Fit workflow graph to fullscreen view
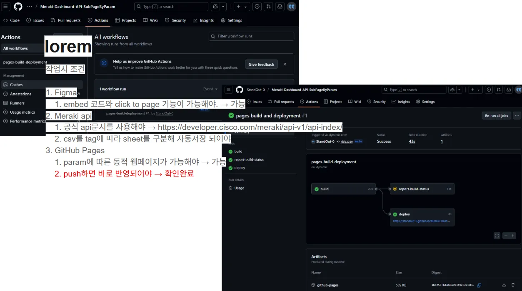 [x=497, y=236]
